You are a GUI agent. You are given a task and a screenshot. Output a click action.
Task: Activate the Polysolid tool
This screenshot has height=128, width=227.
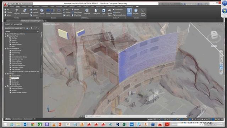tap(17, 11)
